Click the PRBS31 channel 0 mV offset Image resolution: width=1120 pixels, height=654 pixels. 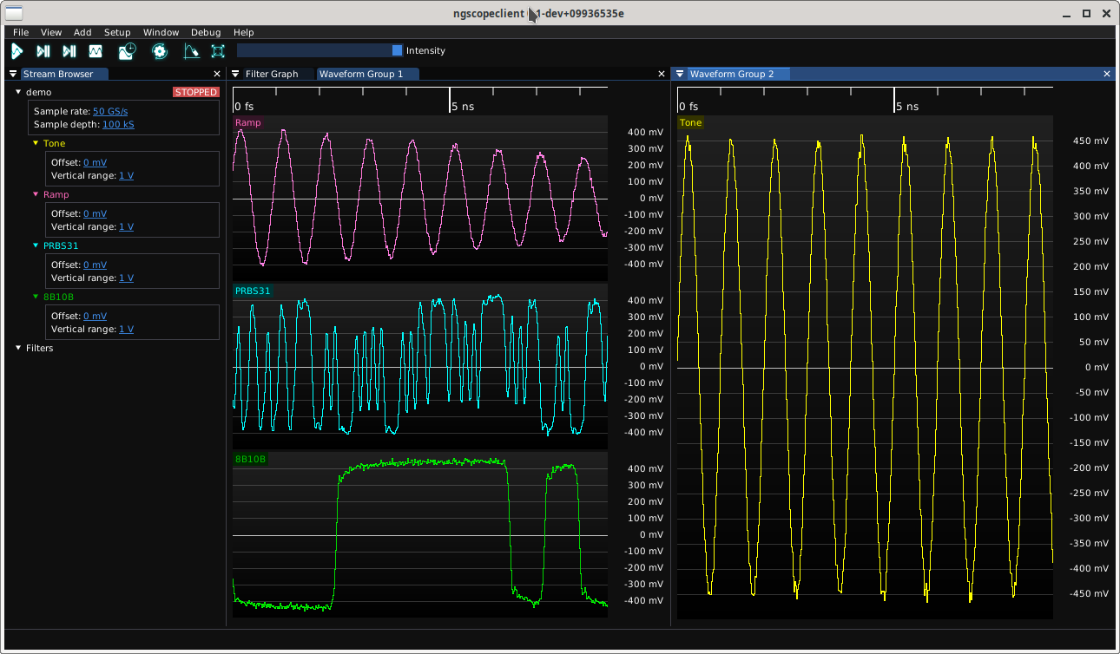95,265
